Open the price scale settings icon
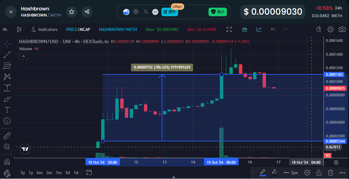Image resolution: width=349 pixels, height=179 pixels. (336, 162)
